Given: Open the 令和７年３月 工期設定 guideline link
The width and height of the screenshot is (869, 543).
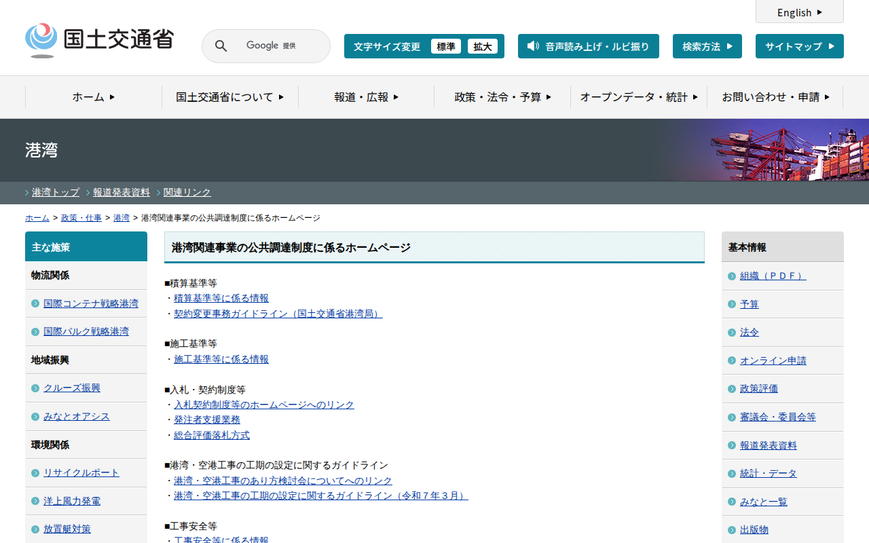Looking at the screenshot, I should 321,495.
